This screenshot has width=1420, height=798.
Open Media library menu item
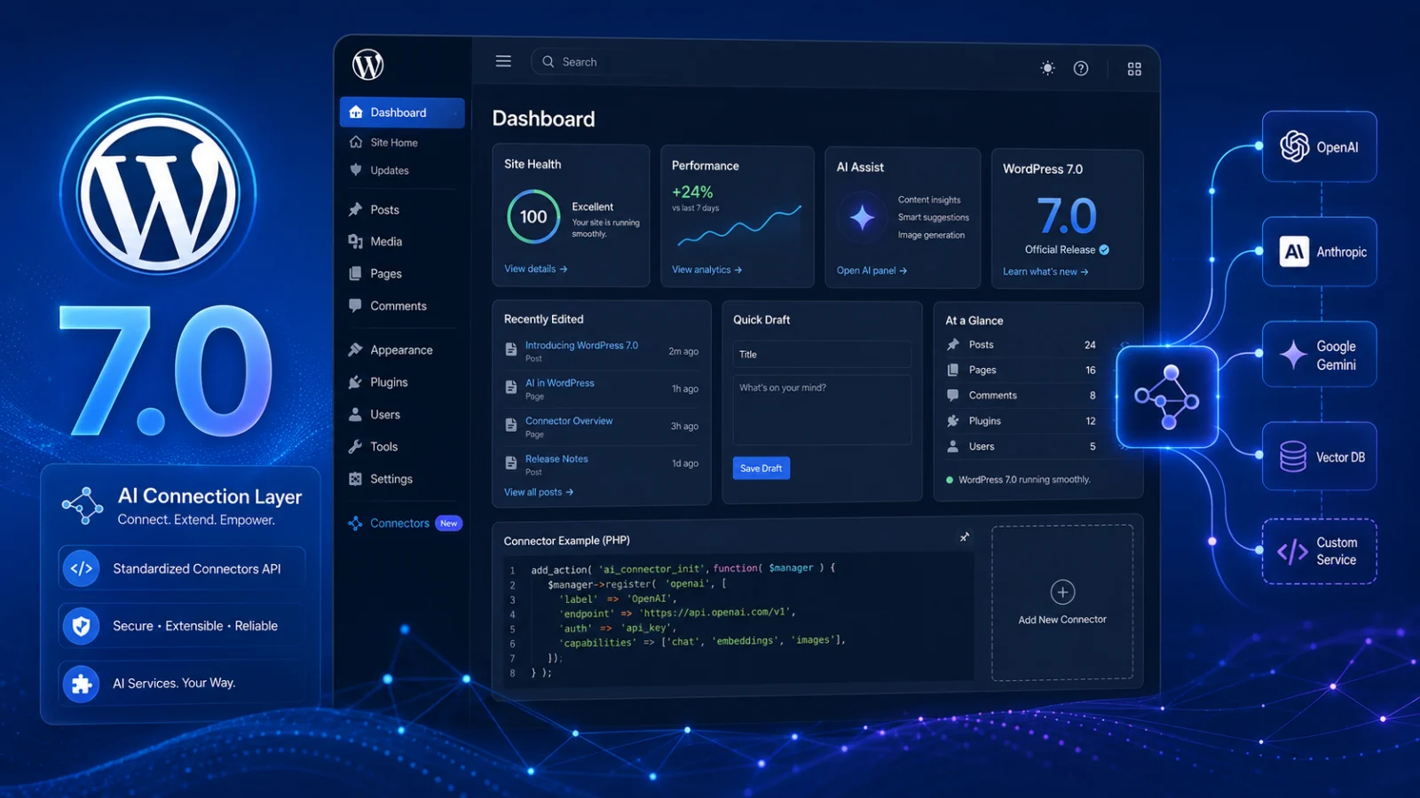click(x=386, y=241)
